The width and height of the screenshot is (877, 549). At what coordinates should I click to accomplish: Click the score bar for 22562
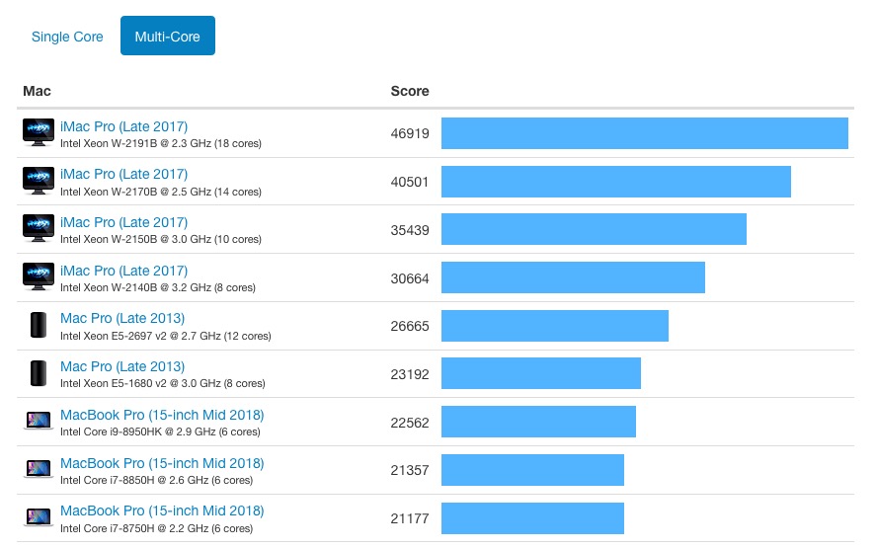tap(538, 422)
